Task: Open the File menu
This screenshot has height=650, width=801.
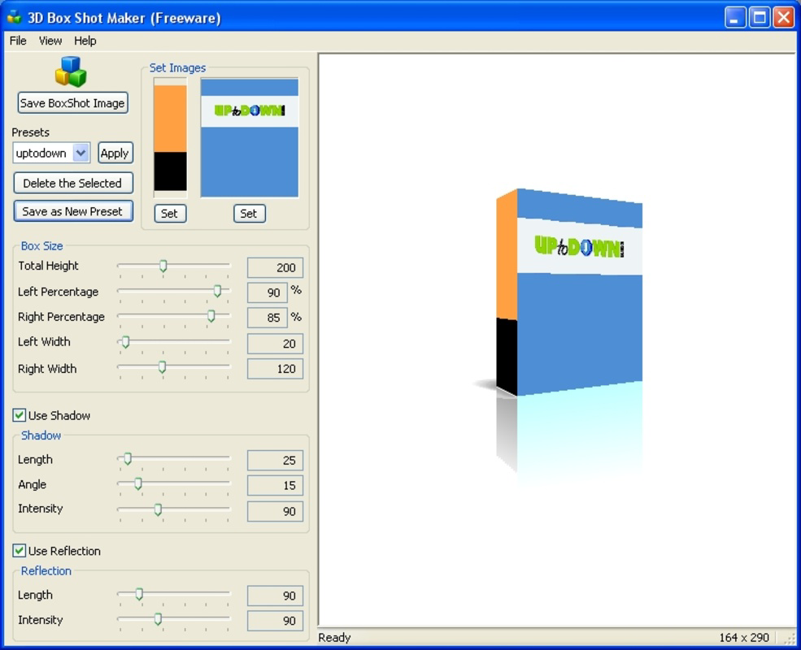Action: (16, 41)
